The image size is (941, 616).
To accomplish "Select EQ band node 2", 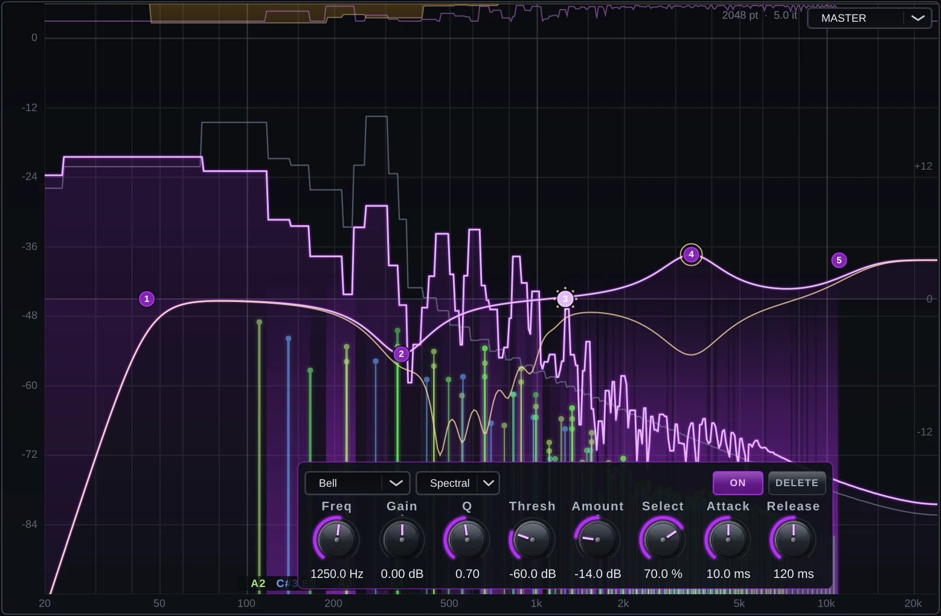I will 401,354.
